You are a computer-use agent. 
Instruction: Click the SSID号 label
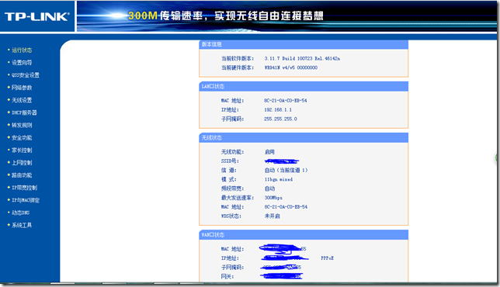(230, 161)
